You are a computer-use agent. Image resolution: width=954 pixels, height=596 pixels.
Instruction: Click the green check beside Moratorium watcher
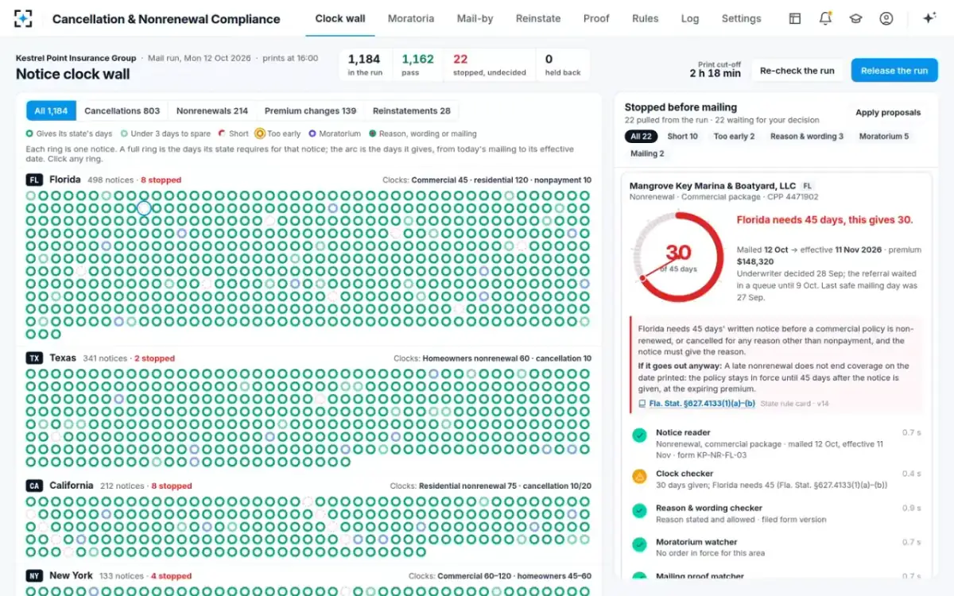[639, 545]
